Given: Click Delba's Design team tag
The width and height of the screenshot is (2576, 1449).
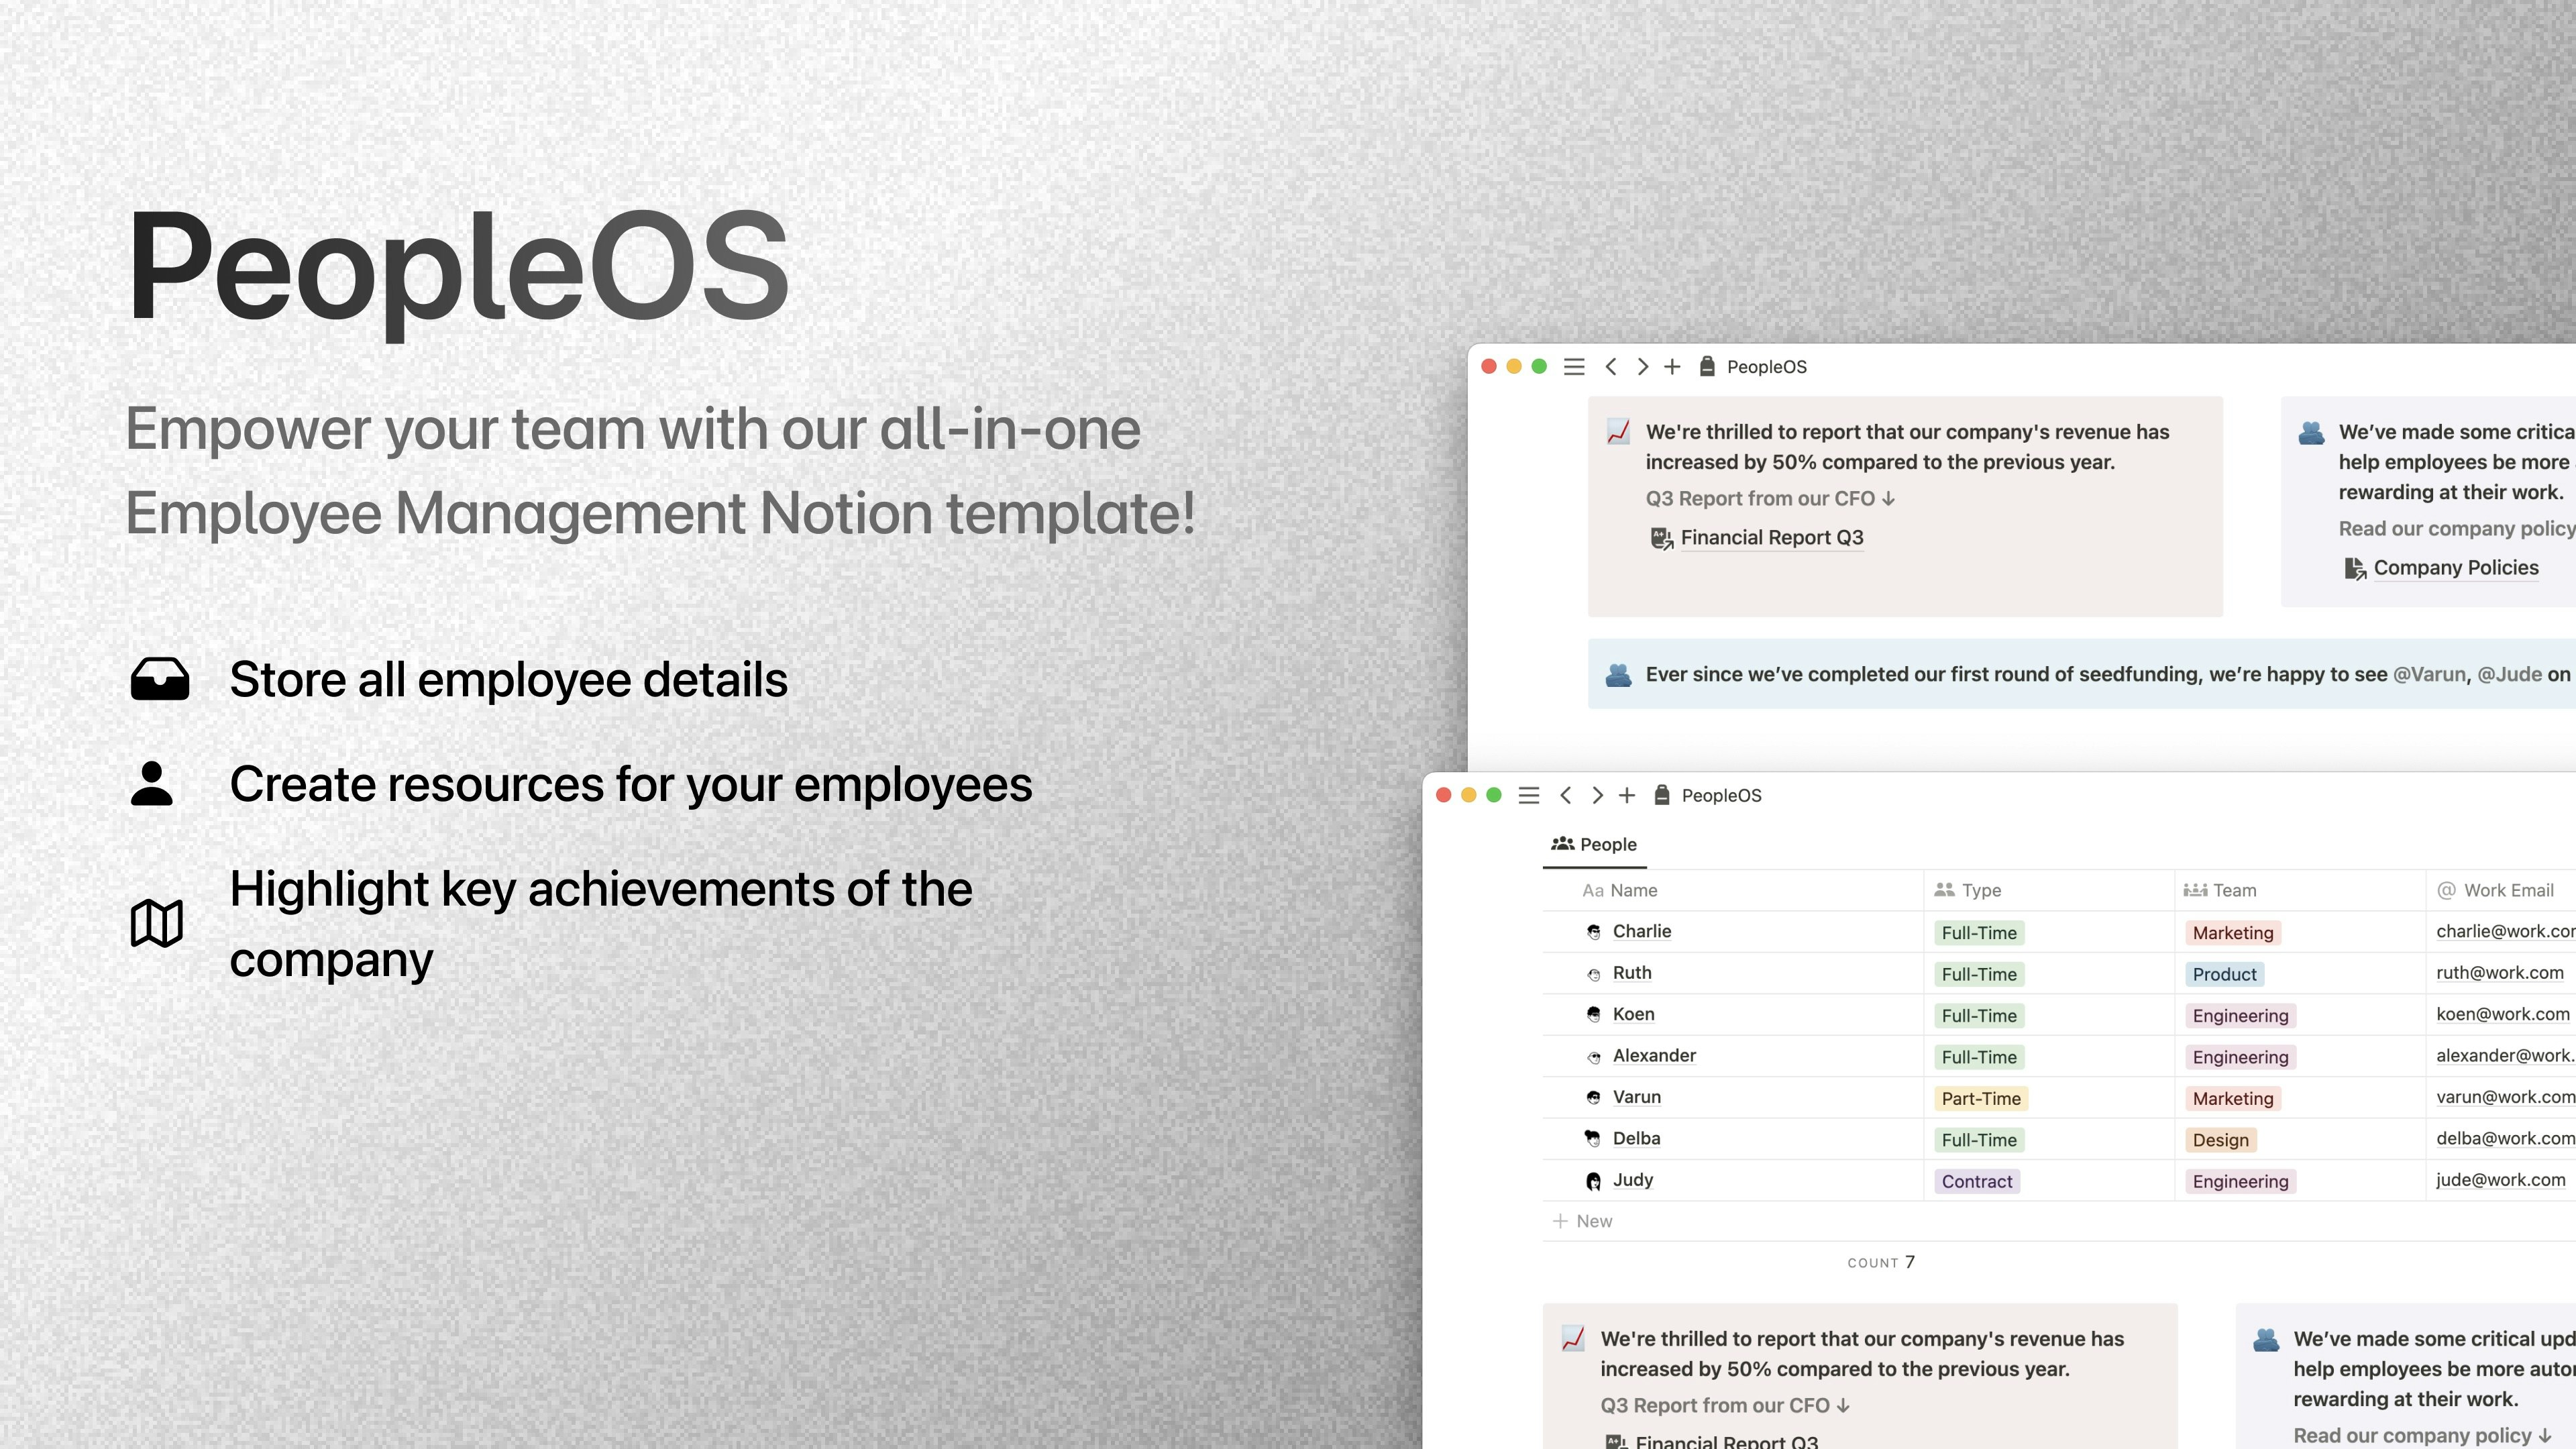Looking at the screenshot, I should (x=2221, y=1141).
